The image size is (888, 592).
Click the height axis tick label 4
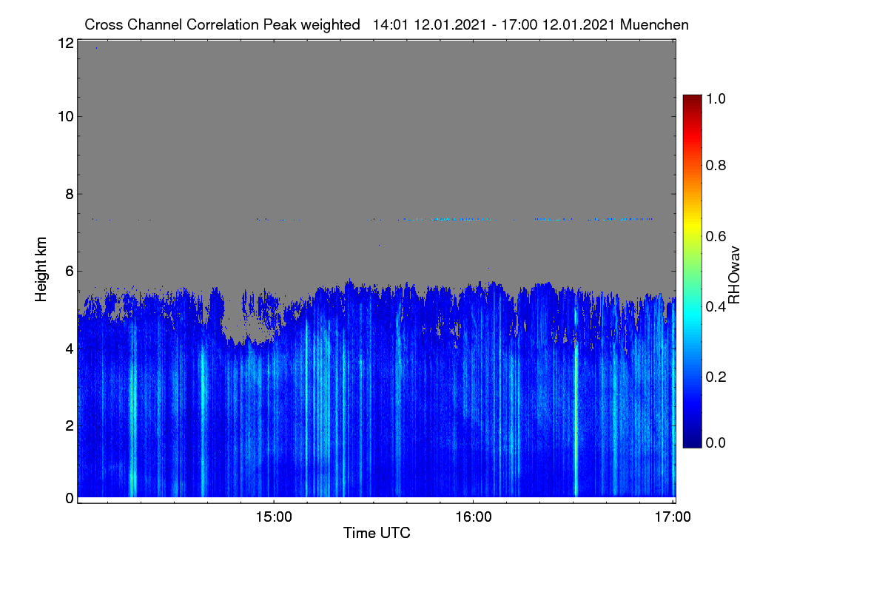[x=70, y=348]
